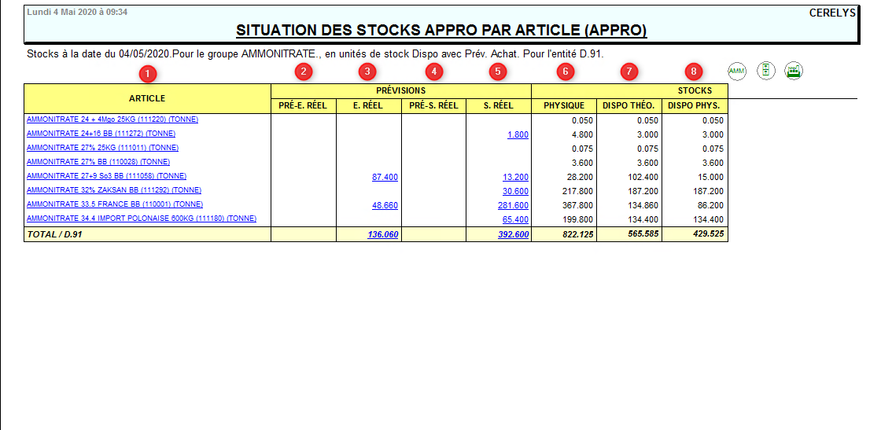The width and height of the screenshot is (881, 430).
Task: Click the ARTICLE column header
Action: click(147, 98)
